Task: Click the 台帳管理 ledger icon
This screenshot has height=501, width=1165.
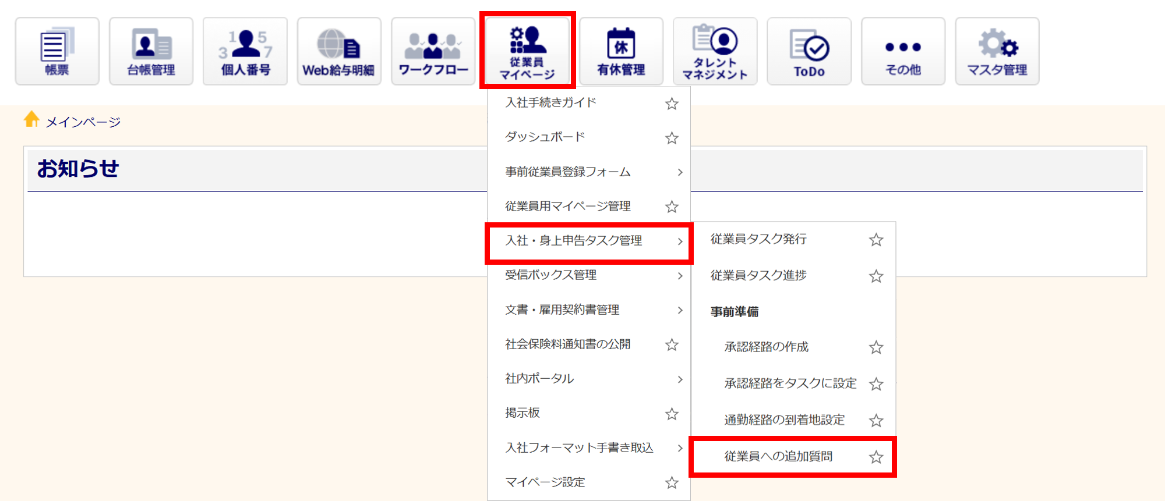Action: 151,51
